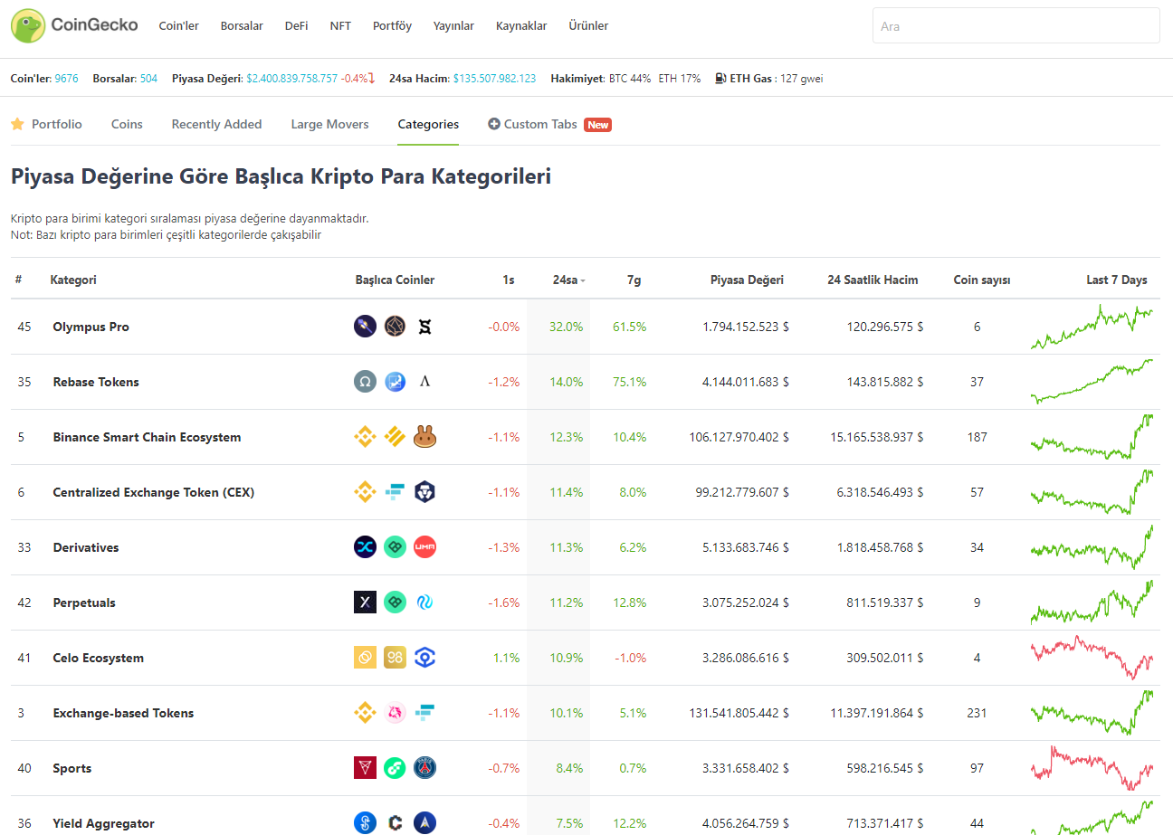Screen dimensions: 1173x835
Task: Click the yearn.finance icon in Yield Aggregator row
Action: coord(365,823)
